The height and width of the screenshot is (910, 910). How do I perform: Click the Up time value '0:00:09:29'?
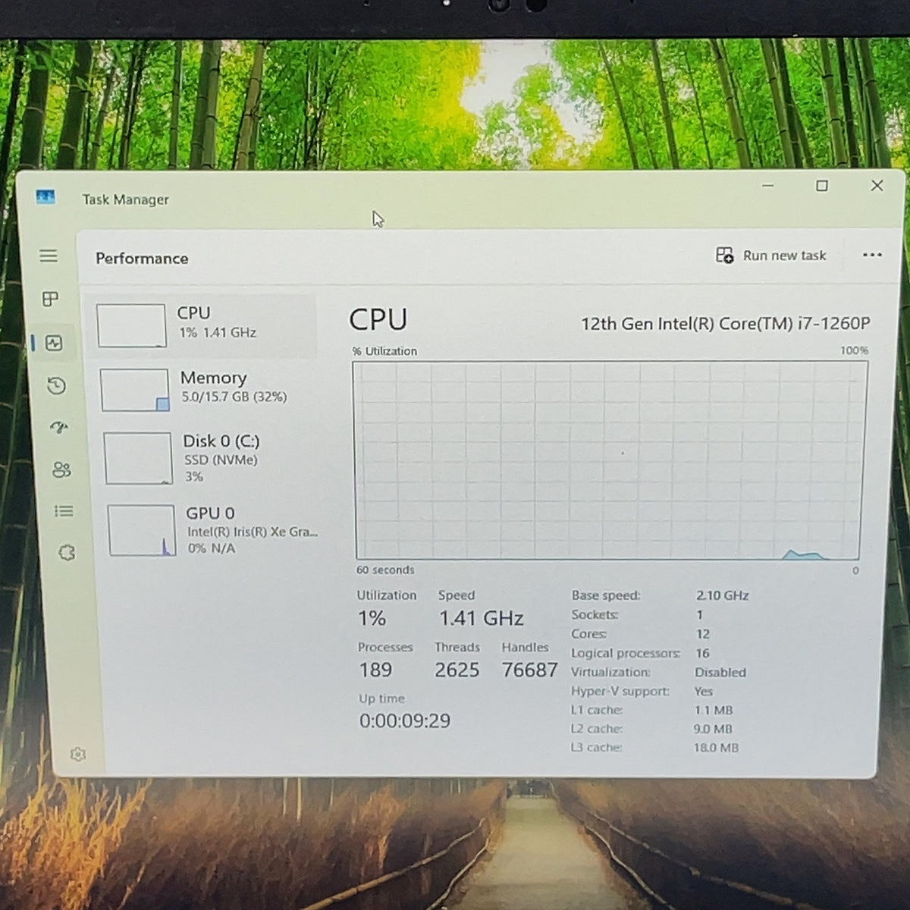(405, 720)
